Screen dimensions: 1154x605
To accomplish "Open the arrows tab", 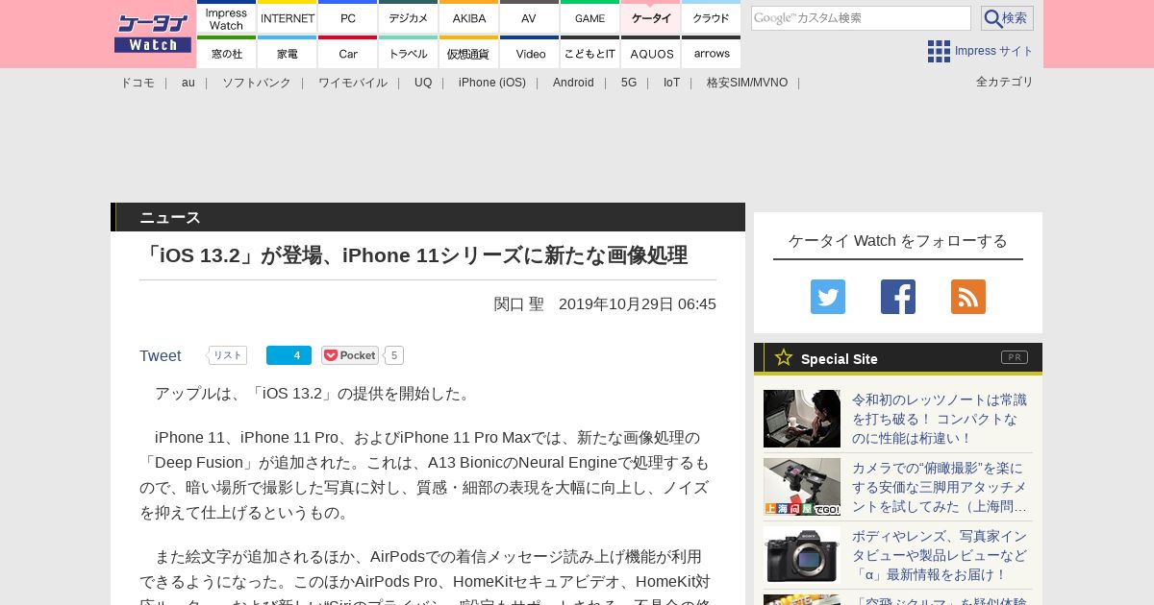I will pyautogui.click(x=712, y=52).
